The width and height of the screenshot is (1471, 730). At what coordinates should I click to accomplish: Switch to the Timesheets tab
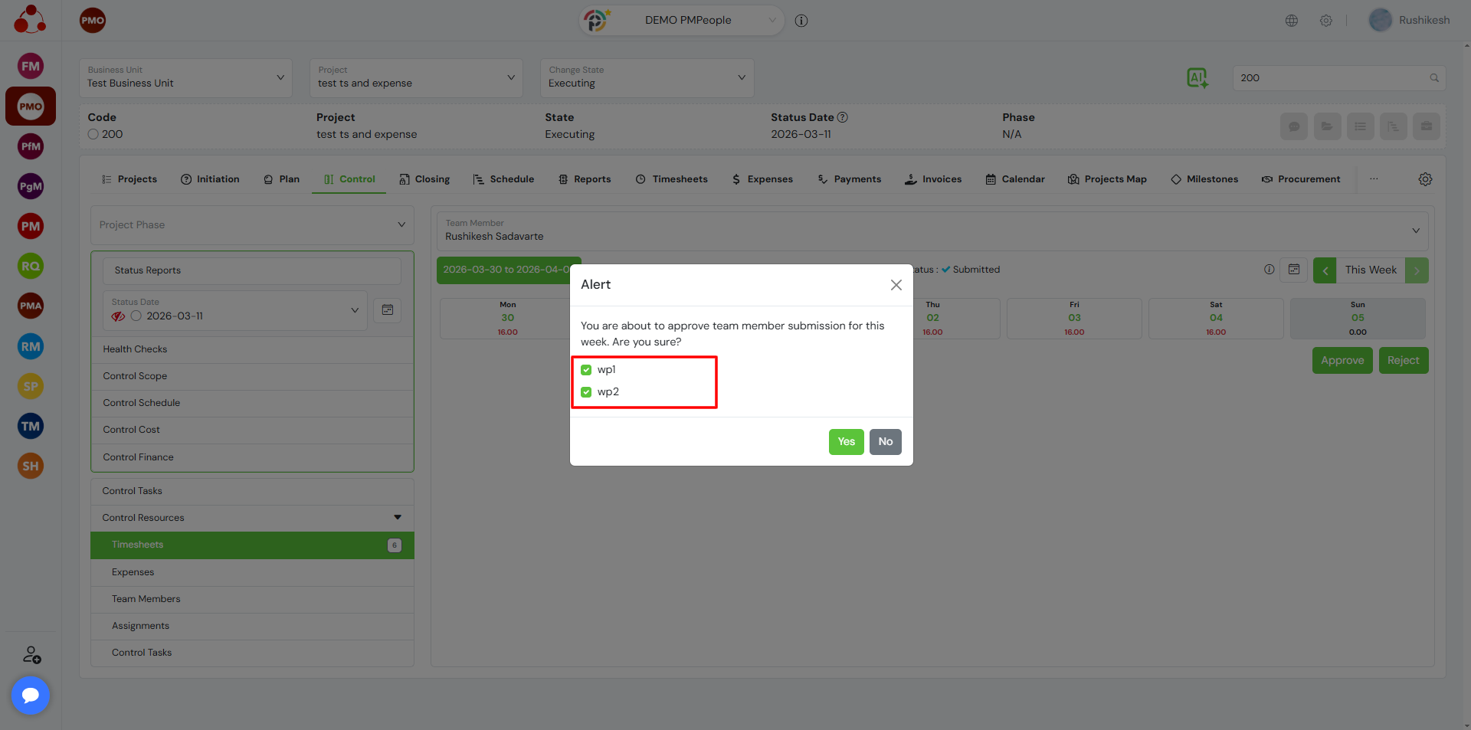[671, 179]
